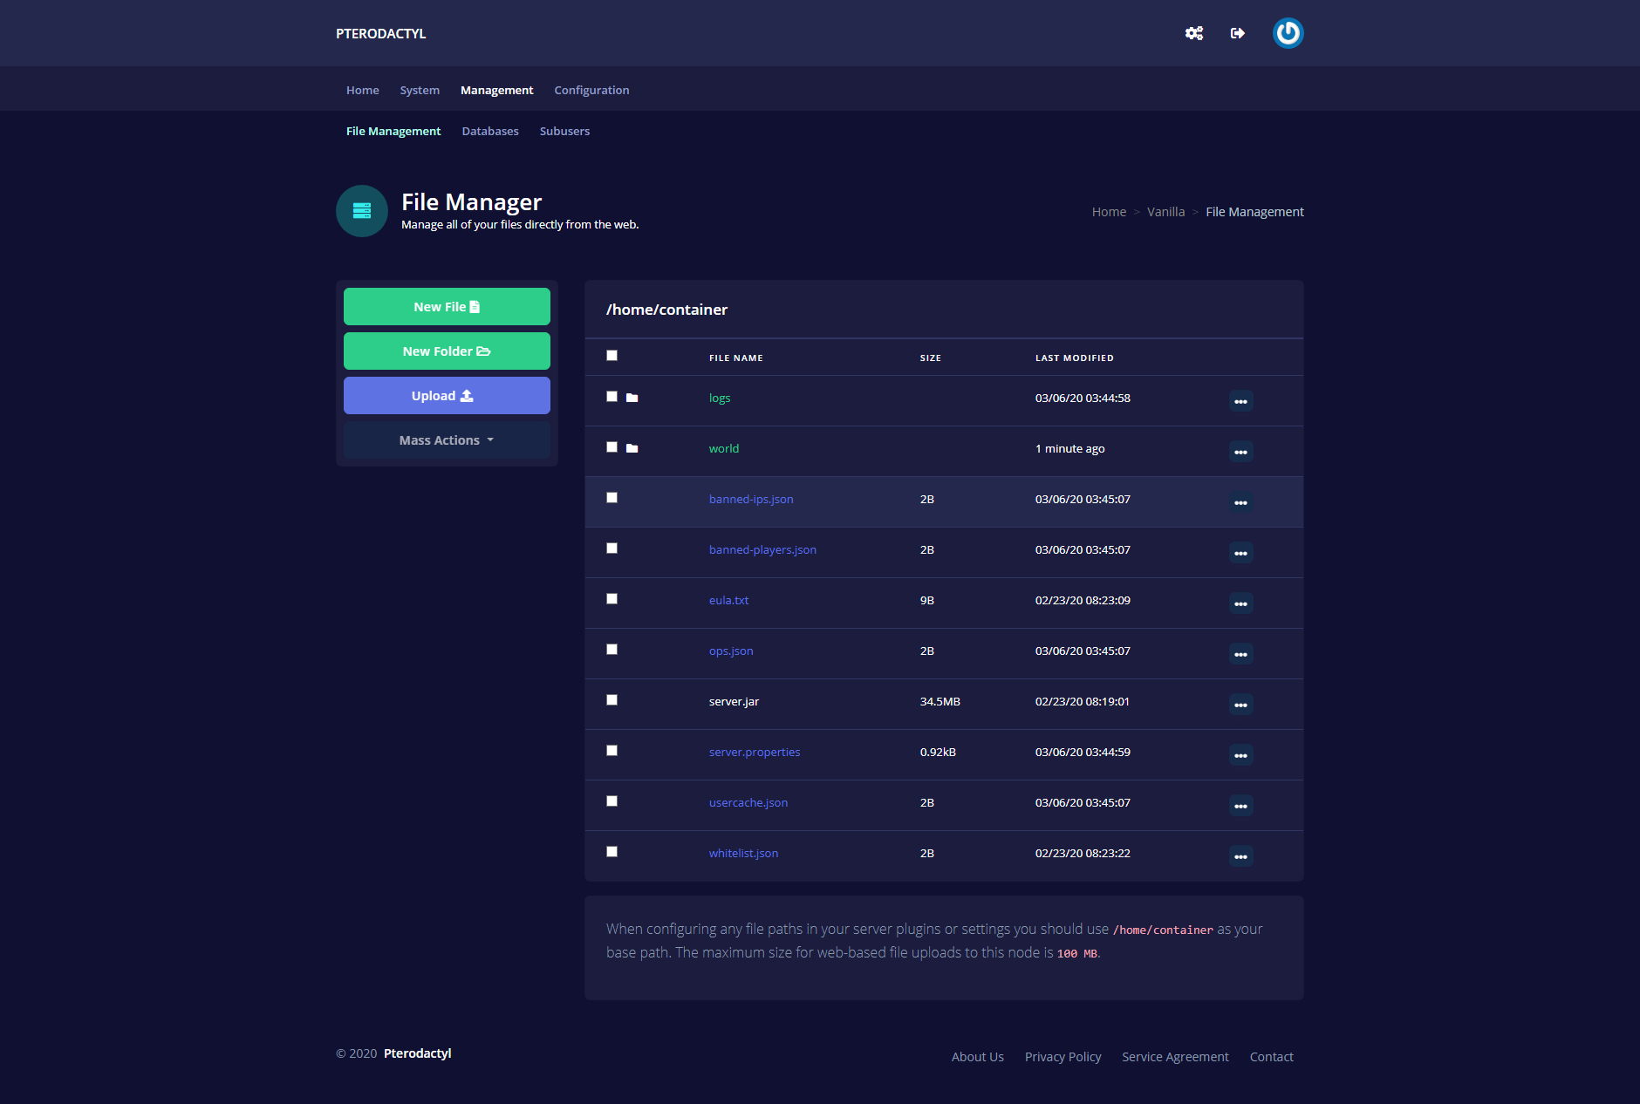Open the Databases tab
The width and height of the screenshot is (1640, 1104).
[490, 131]
